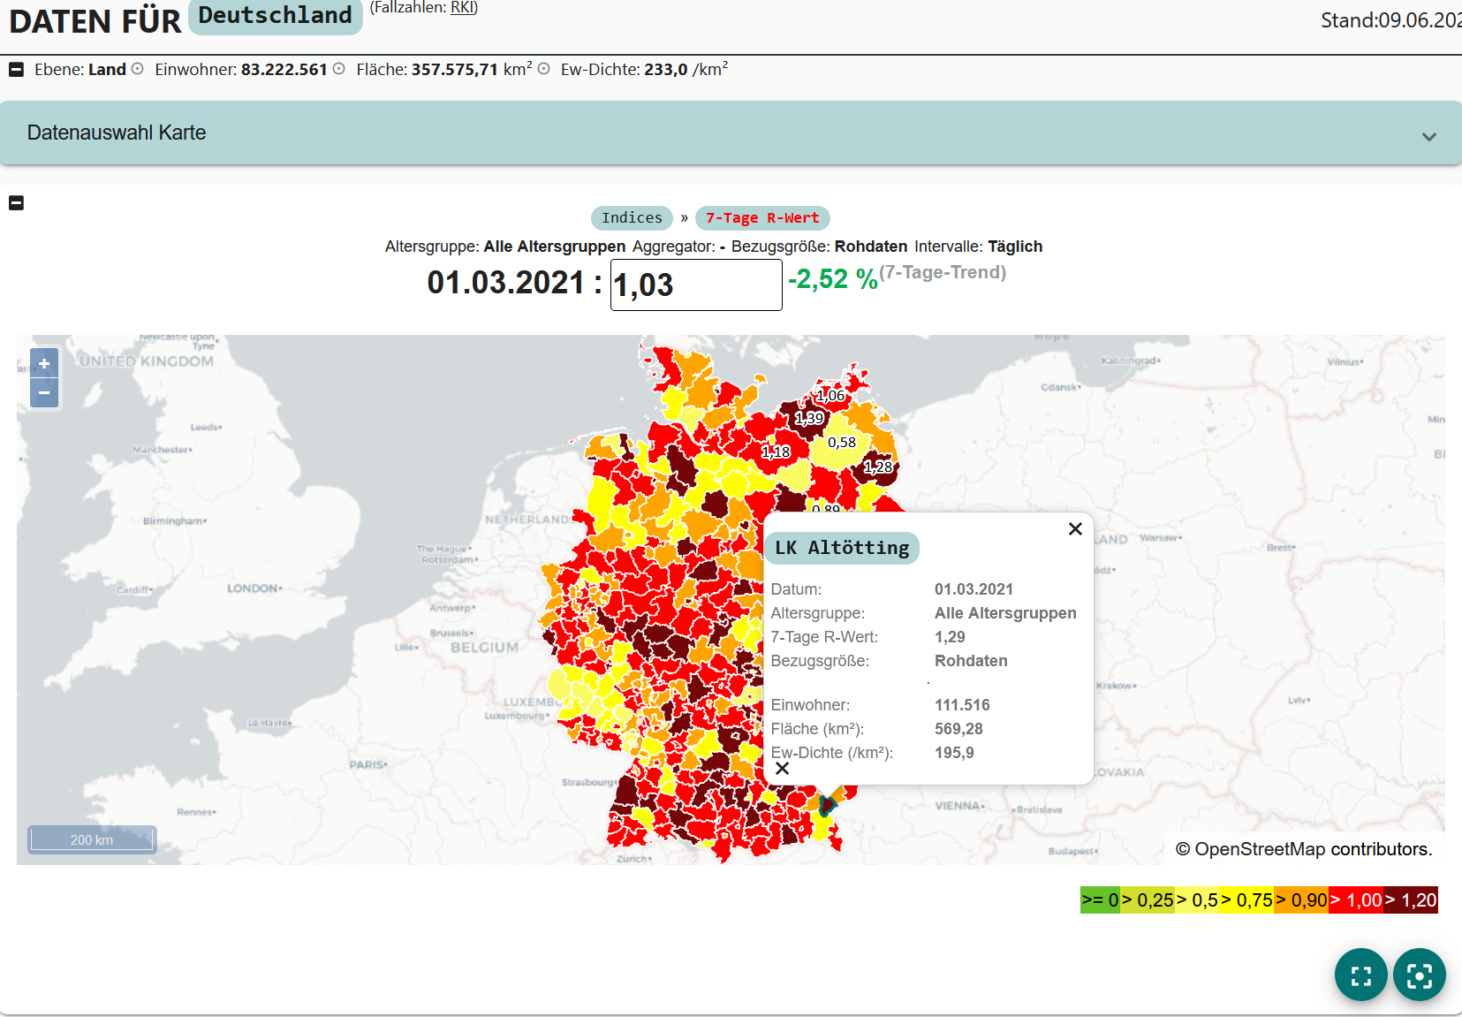This screenshot has height=1017, width=1462.
Task: Open the Datenauswahl Karte panel header
Action: (x=731, y=133)
